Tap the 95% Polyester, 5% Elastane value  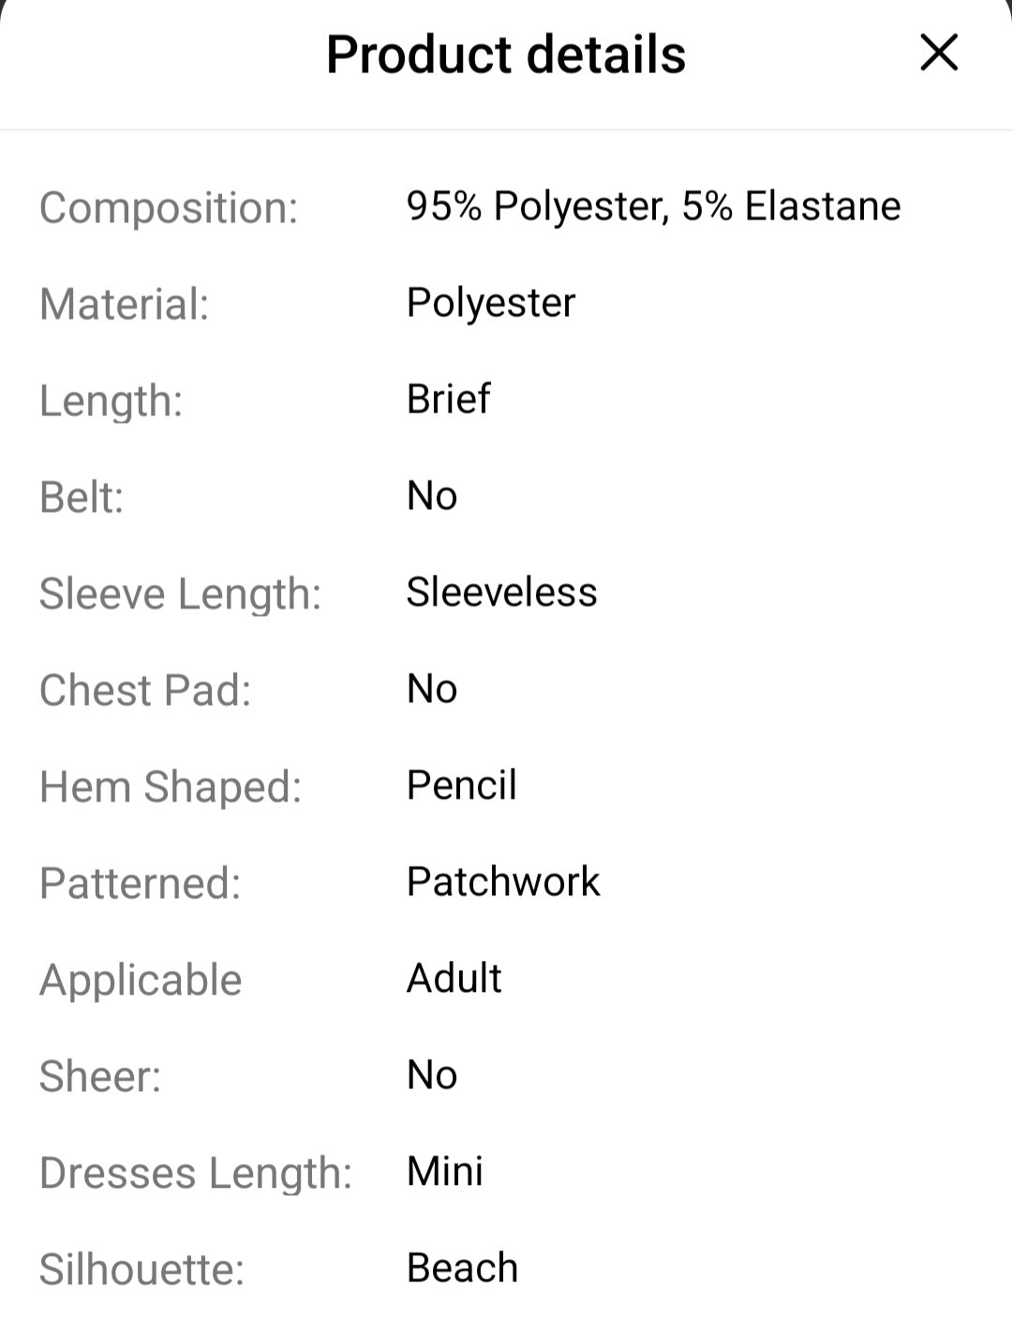tap(653, 206)
